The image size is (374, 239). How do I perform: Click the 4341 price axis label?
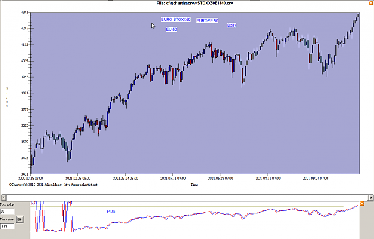point(25,12)
